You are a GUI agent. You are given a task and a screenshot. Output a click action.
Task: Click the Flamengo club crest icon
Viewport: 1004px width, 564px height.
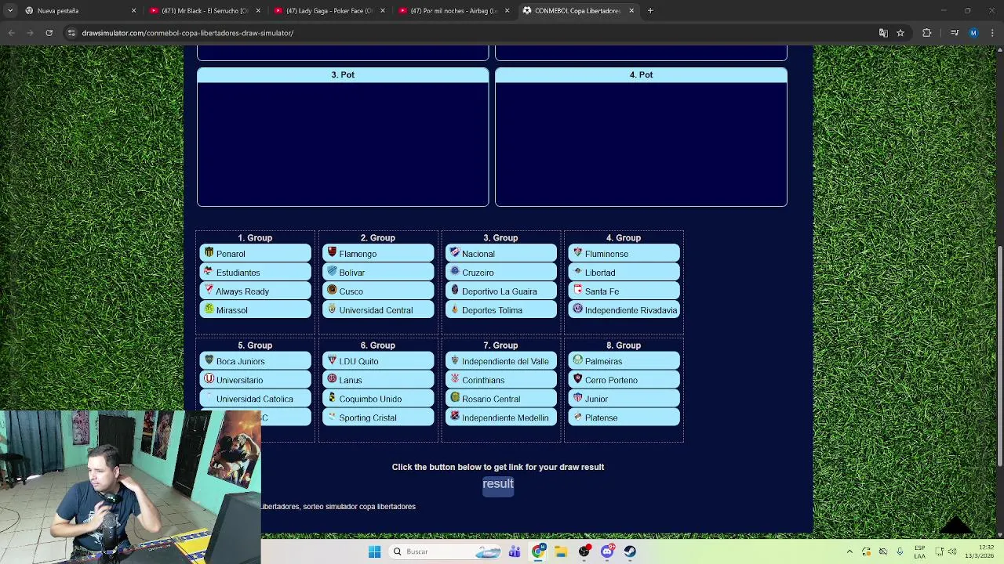pyautogui.click(x=332, y=253)
